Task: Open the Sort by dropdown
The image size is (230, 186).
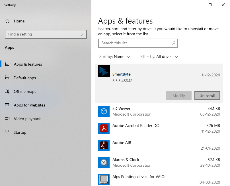Action: click(115, 57)
